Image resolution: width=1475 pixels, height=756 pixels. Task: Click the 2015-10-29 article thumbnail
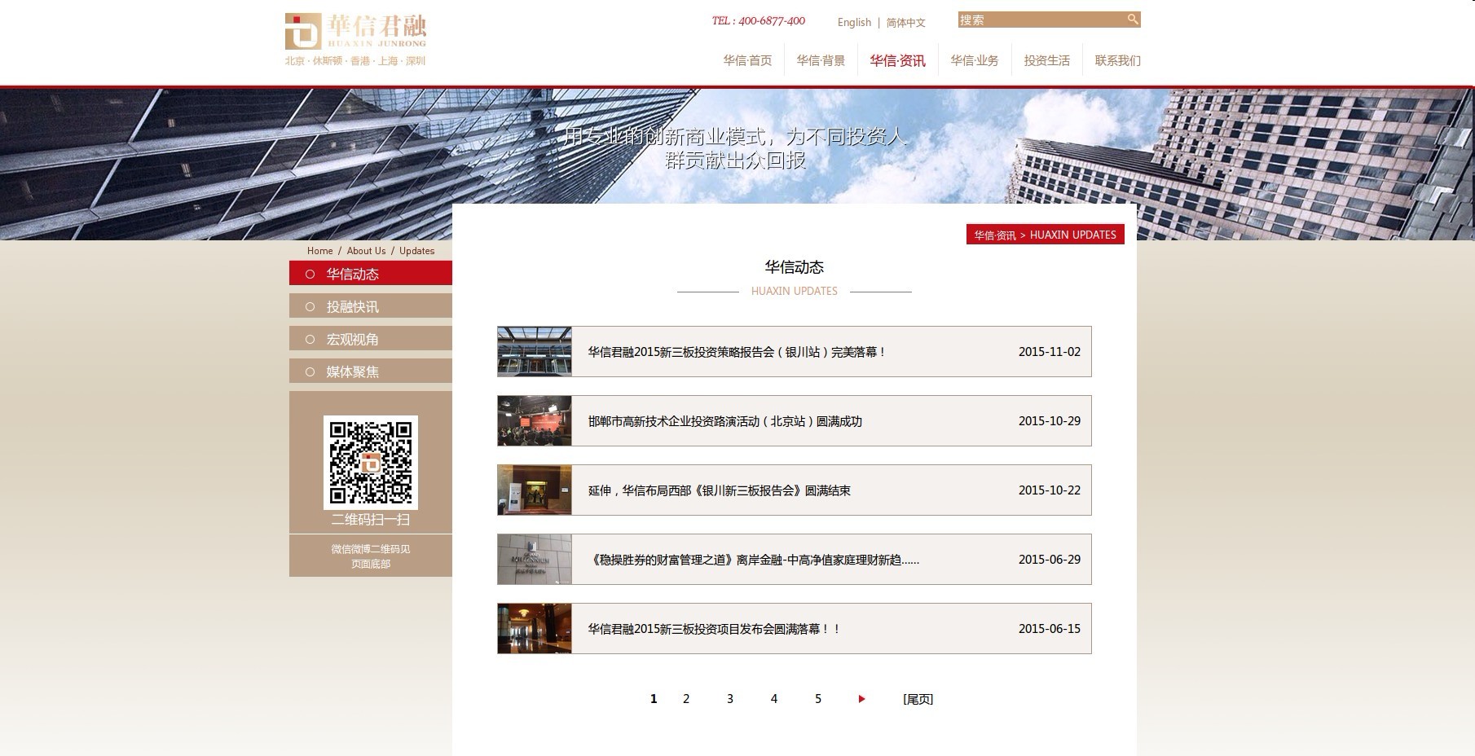pos(535,421)
